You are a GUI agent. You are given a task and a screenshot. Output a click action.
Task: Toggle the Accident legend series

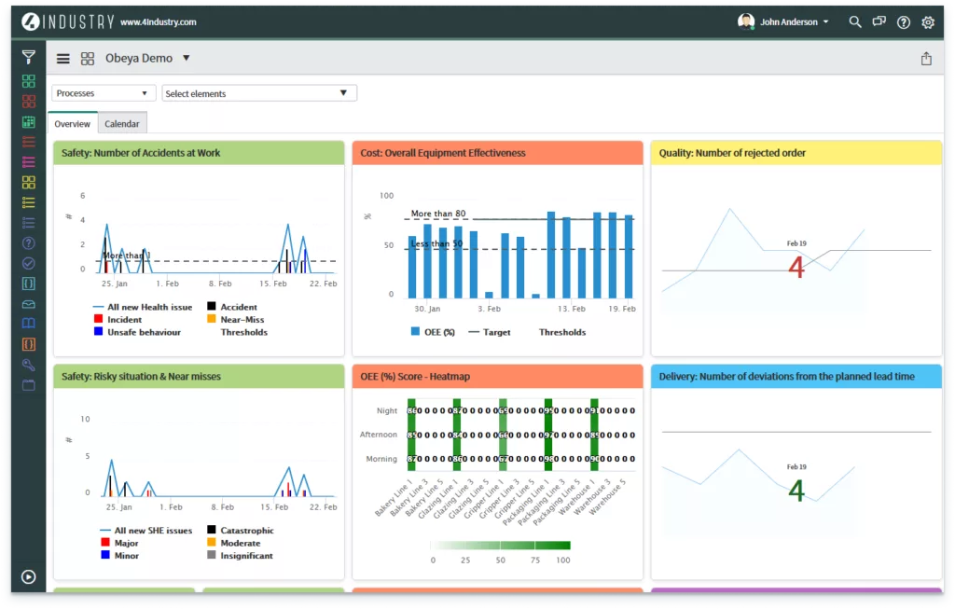(232, 307)
